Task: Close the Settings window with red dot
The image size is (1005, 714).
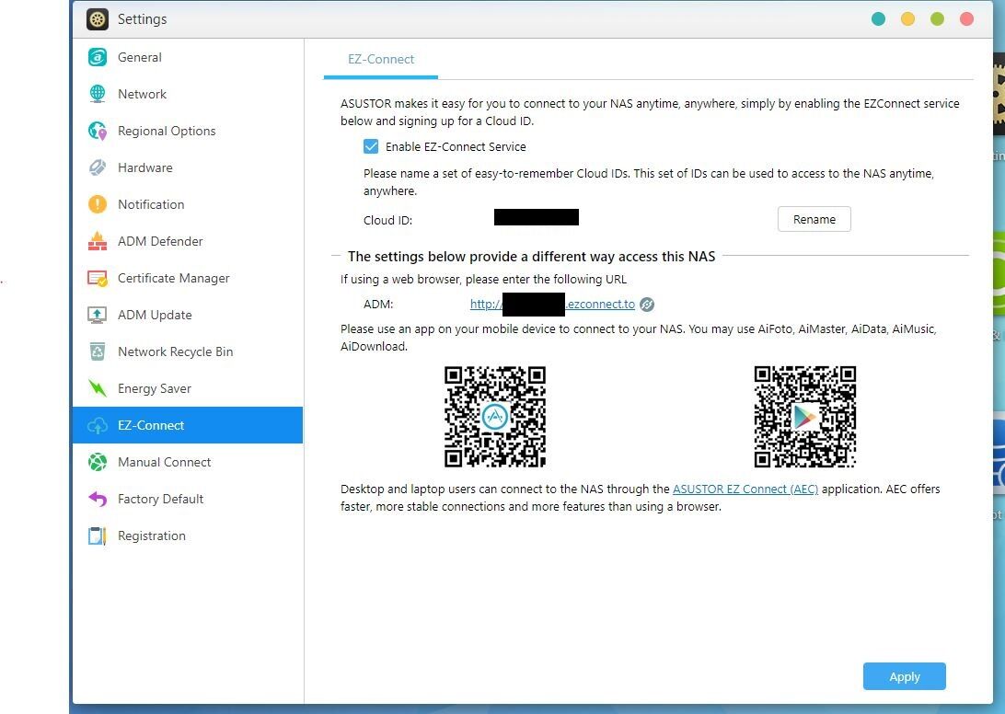Action: (x=966, y=19)
